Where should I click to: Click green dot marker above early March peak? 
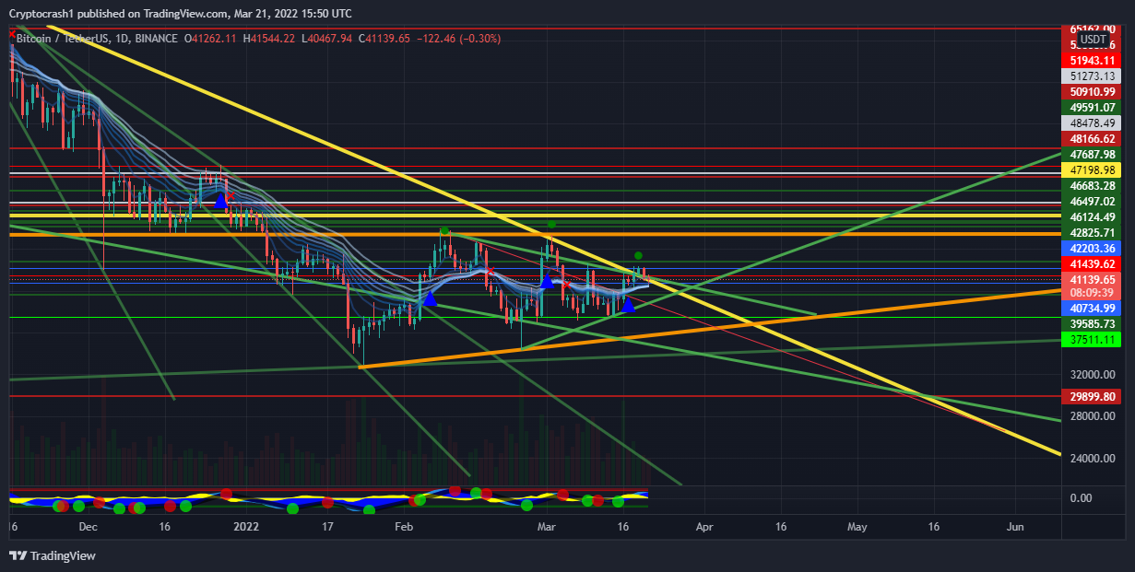(551, 224)
